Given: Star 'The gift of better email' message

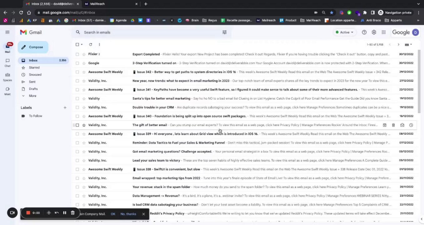Looking at the screenshot, I should (84, 125).
